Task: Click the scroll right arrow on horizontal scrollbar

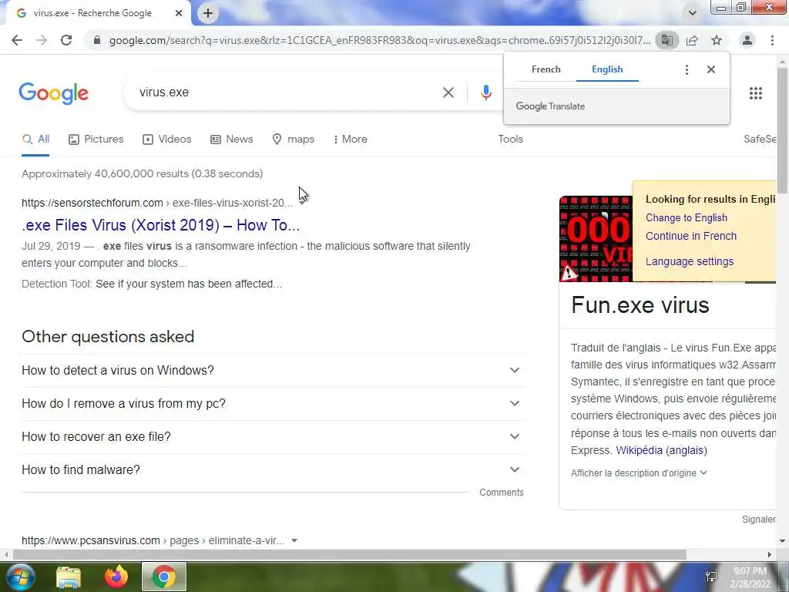Action: (770, 554)
